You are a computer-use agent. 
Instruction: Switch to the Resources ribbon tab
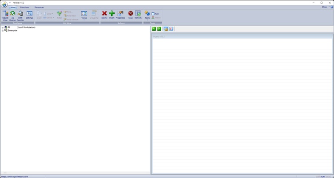tap(39, 7)
